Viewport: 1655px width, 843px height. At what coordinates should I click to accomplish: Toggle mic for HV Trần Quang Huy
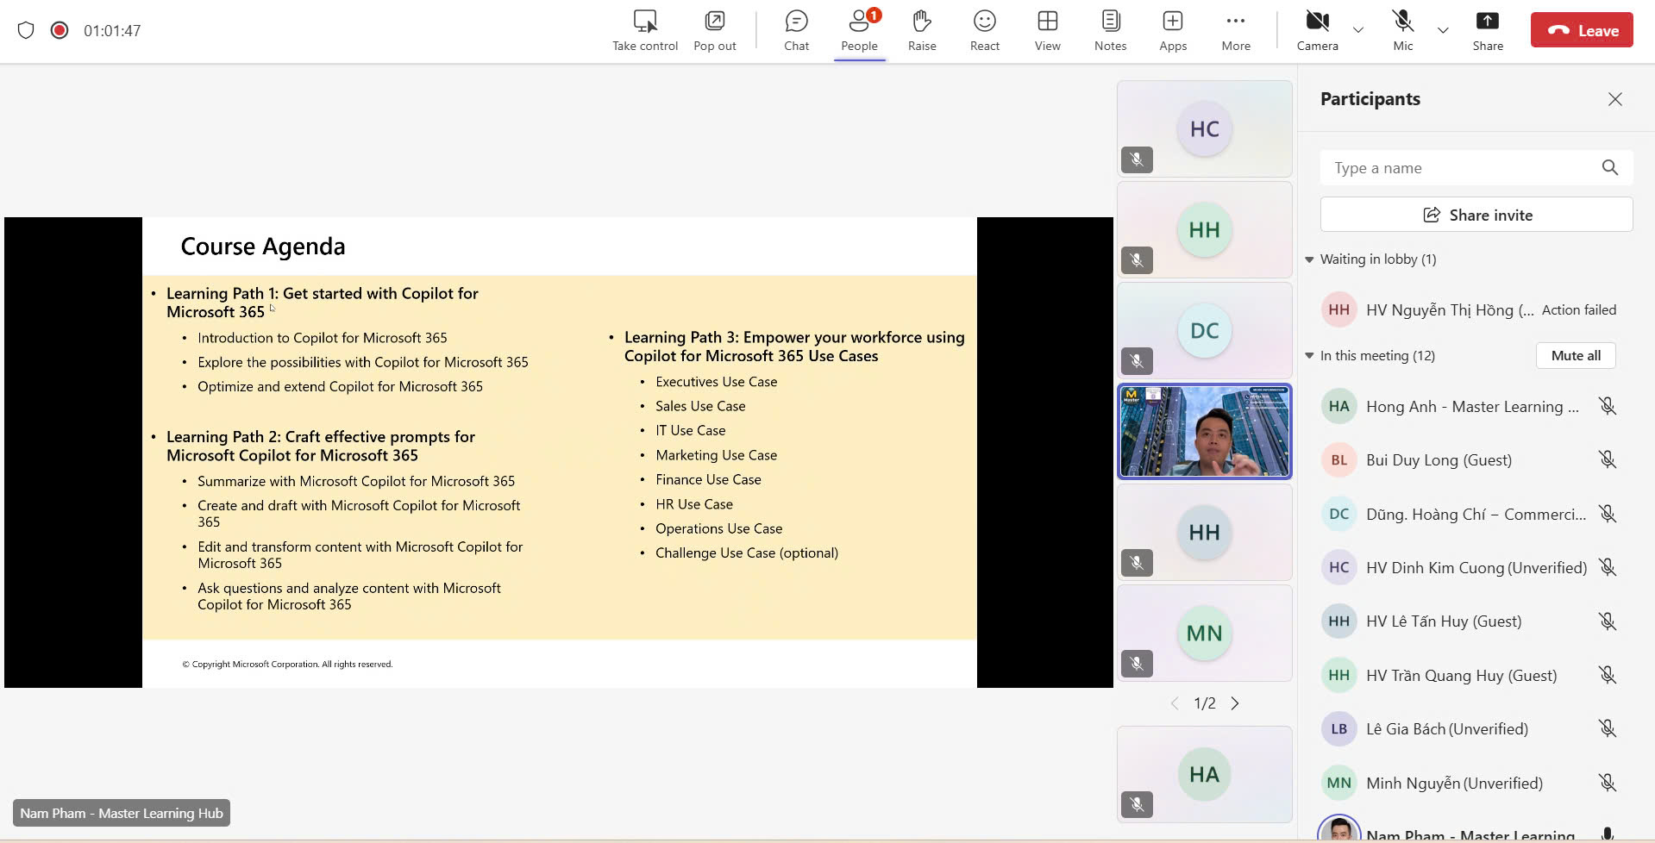tap(1608, 675)
